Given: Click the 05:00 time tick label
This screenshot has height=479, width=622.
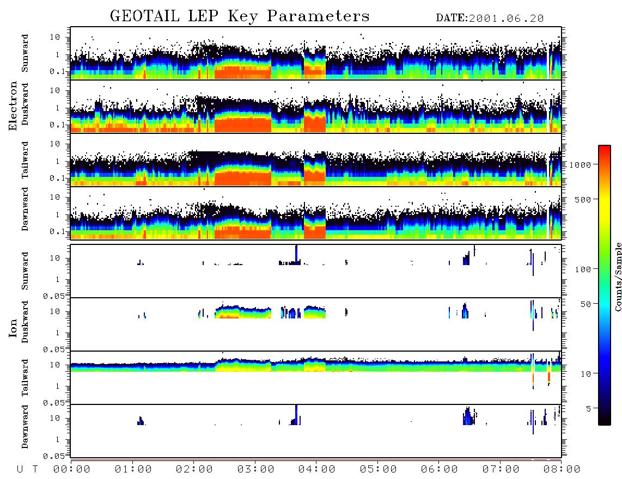Looking at the screenshot, I should (379, 470).
